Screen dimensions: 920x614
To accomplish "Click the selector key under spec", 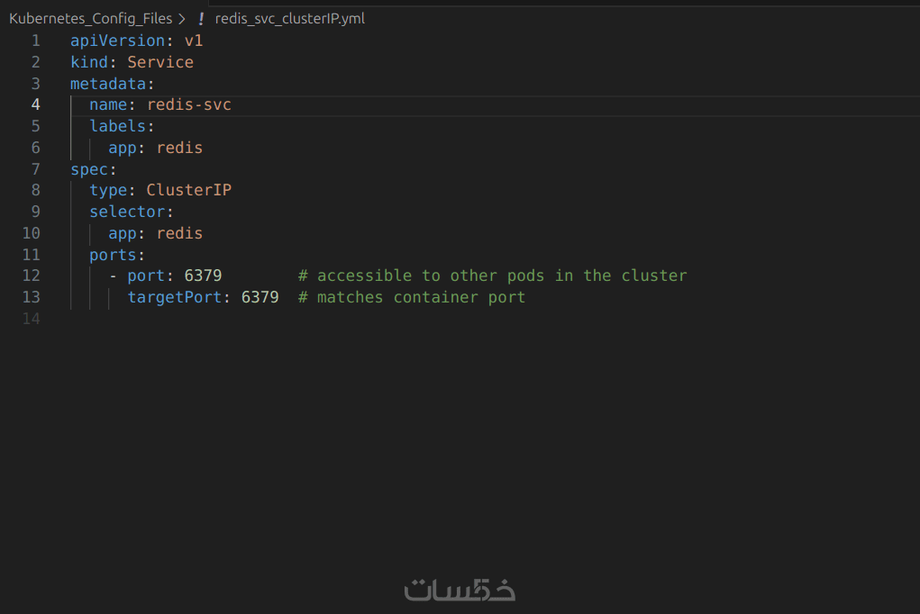I will 127,212.
